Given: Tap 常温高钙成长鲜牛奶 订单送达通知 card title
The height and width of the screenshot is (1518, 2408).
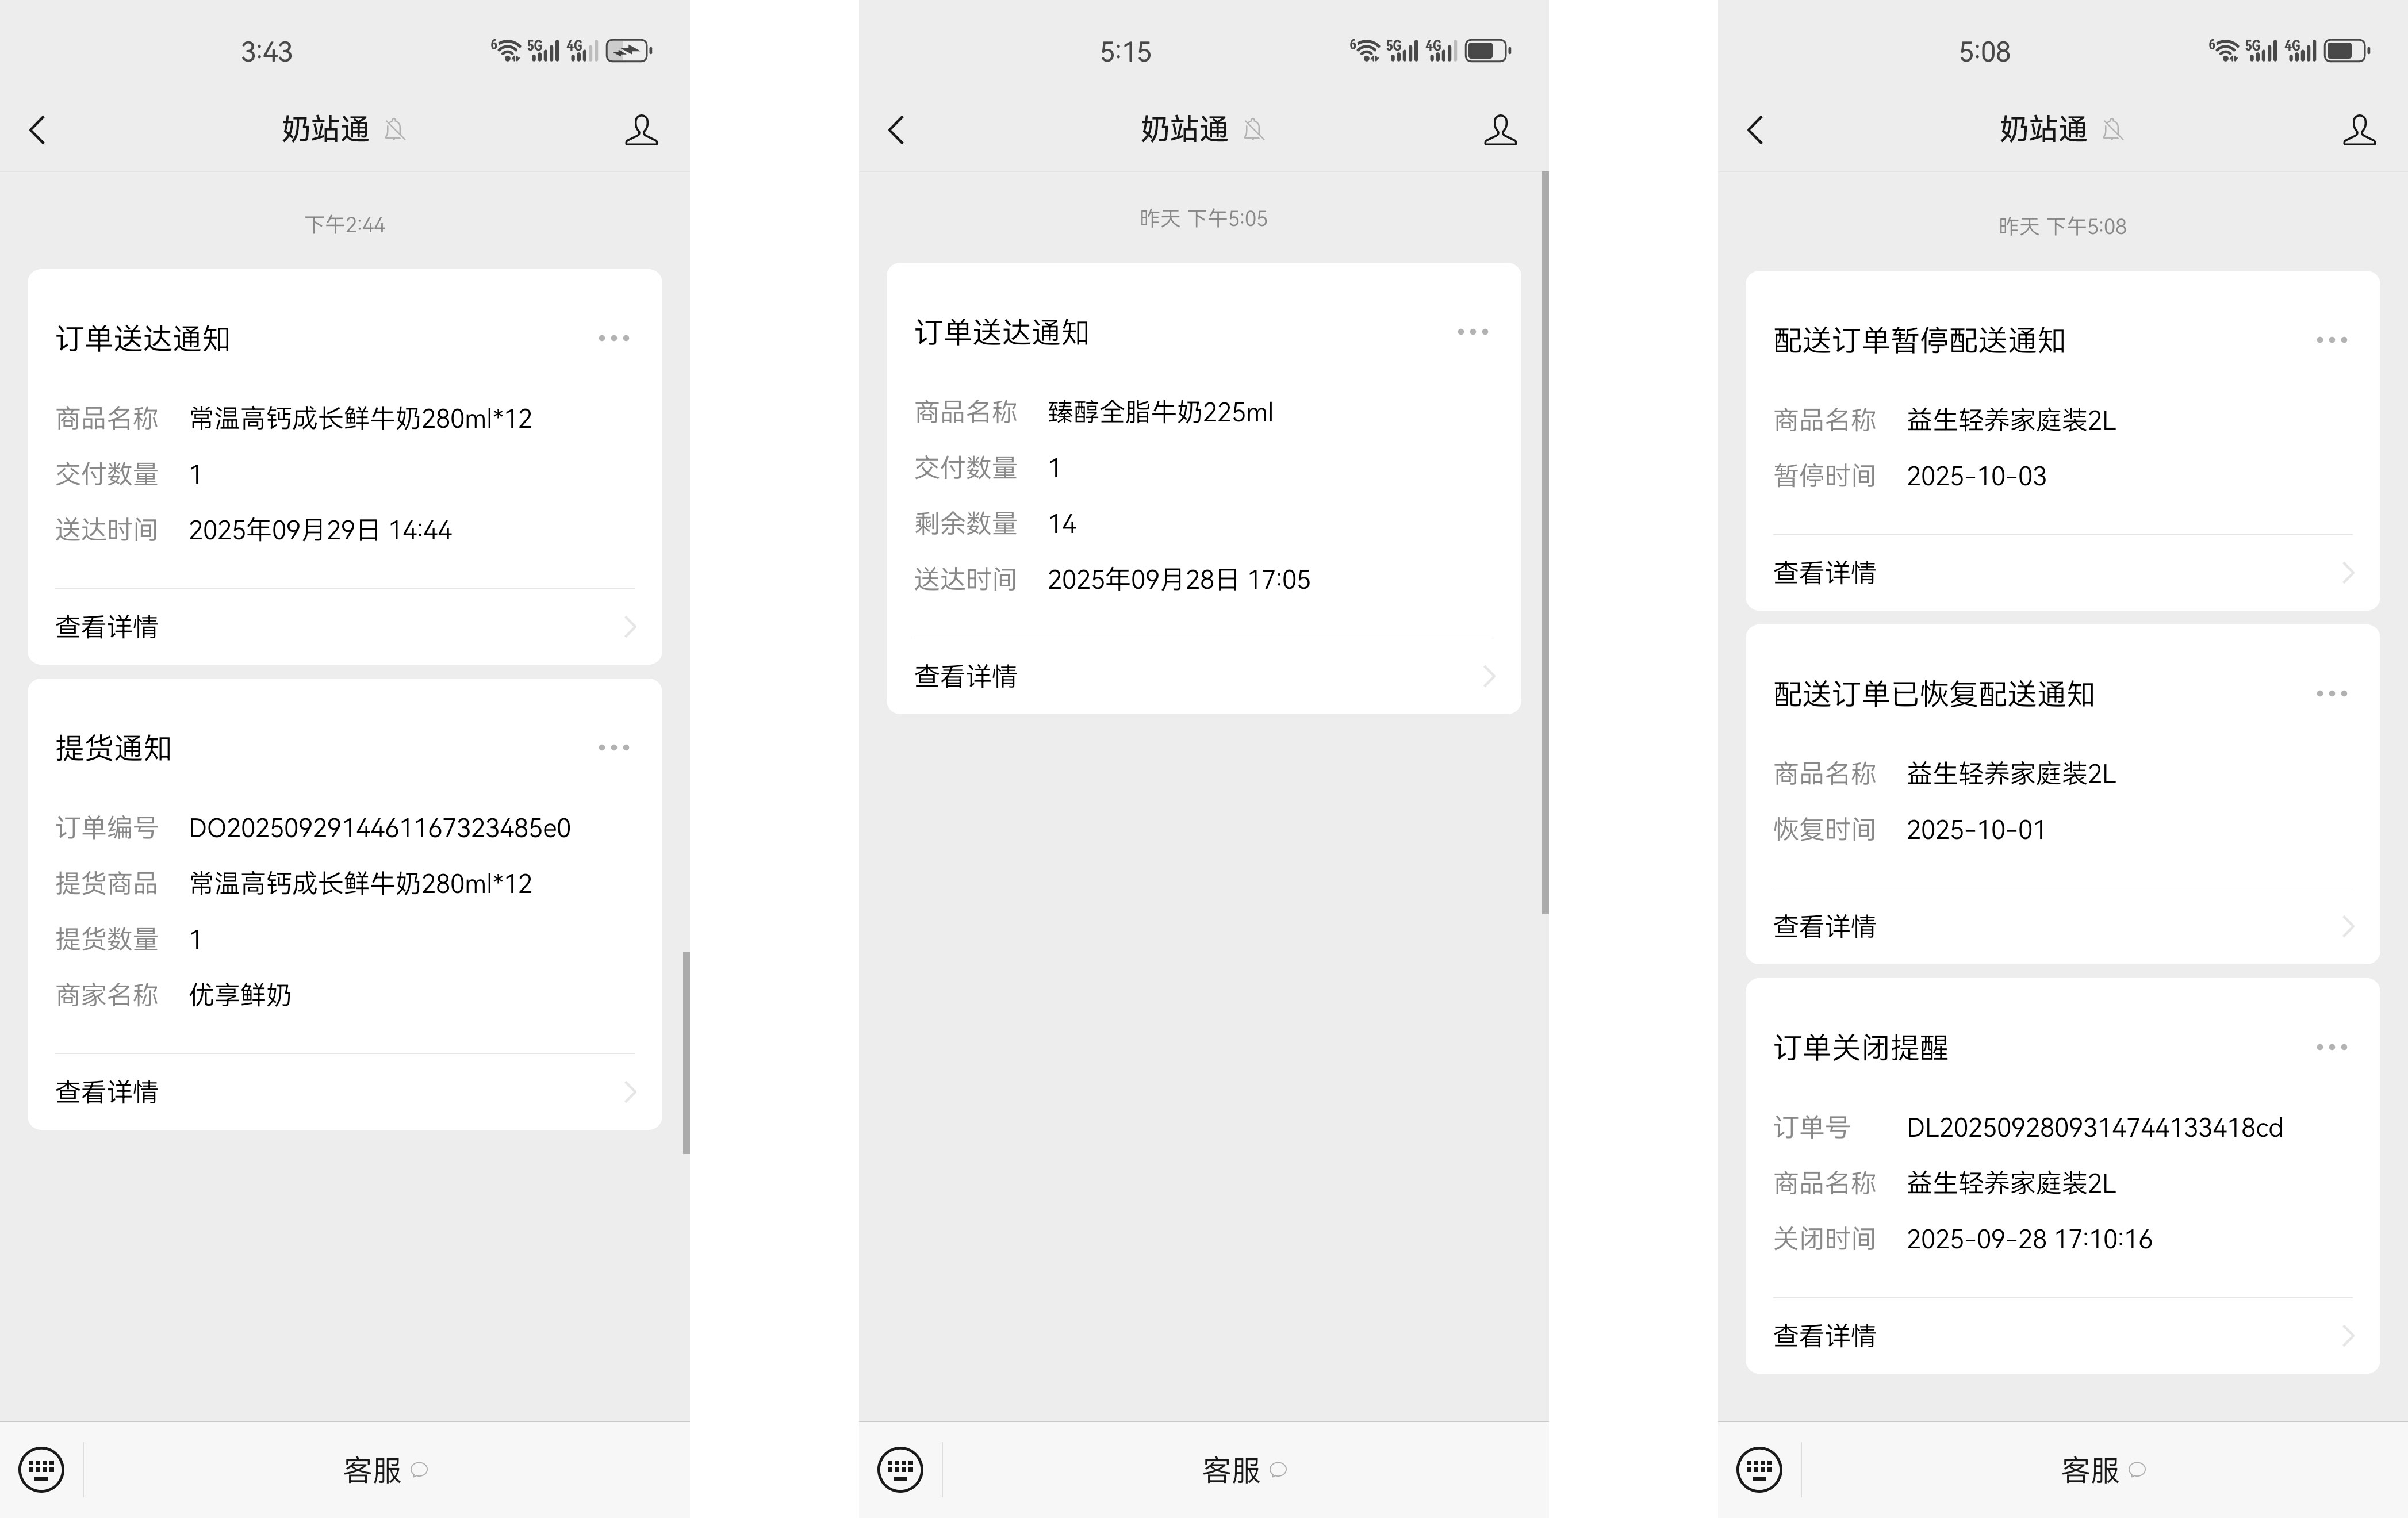Looking at the screenshot, I should (143, 339).
